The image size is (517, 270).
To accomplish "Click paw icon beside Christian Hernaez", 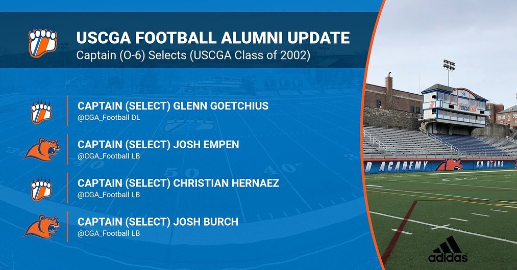I will click(41, 189).
